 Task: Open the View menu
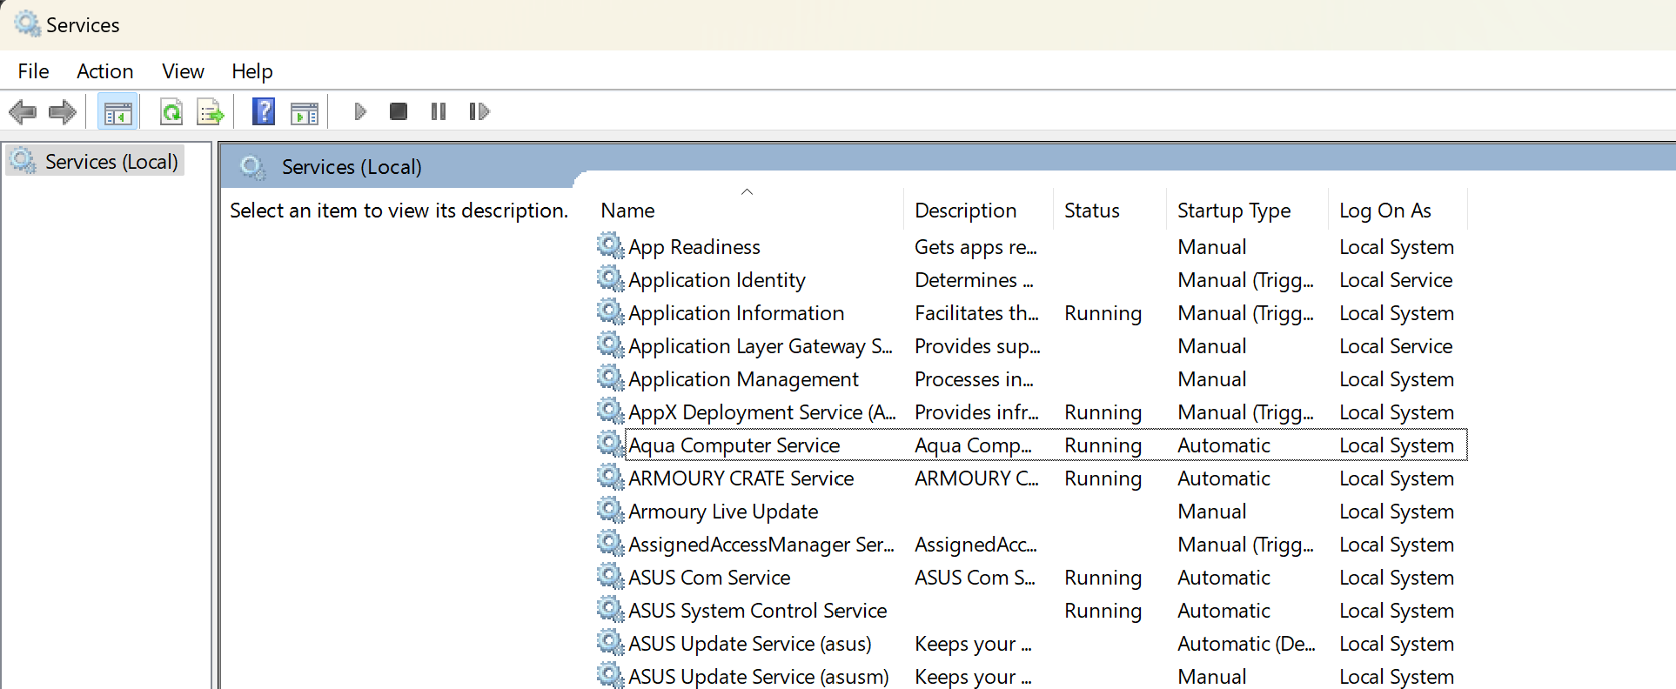point(183,71)
